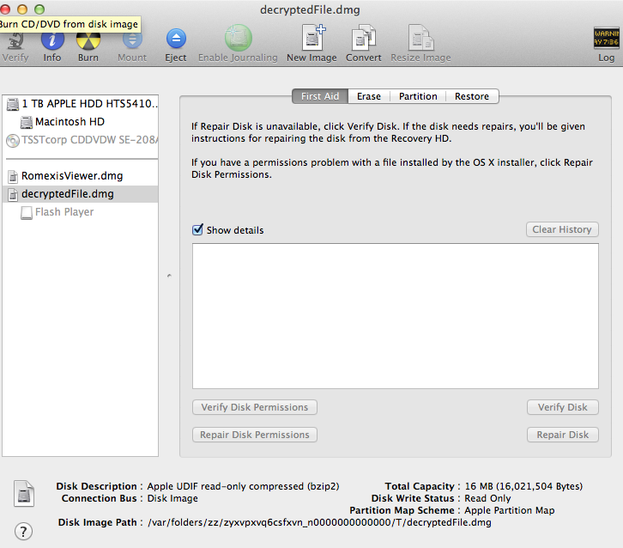
Task: Click the 'Apple Partition Map' value
Action: tap(510, 510)
